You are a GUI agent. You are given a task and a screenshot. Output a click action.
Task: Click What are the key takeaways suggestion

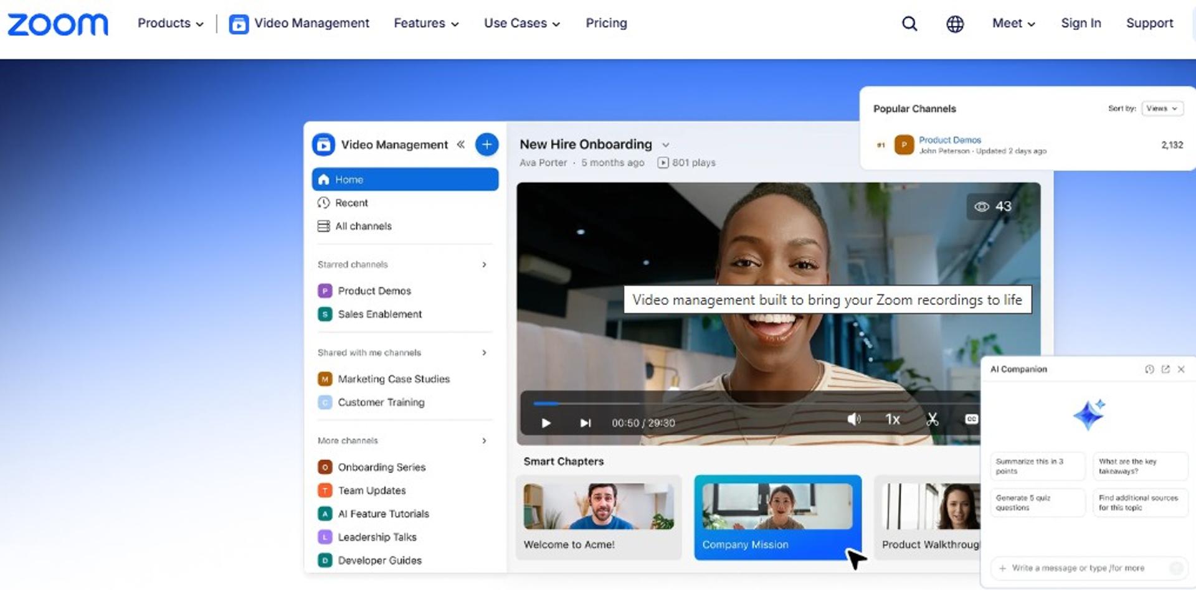click(x=1140, y=466)
